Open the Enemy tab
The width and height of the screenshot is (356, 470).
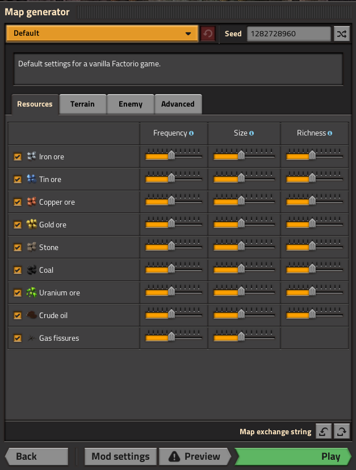pyautogui.click(x=130, y=104)
